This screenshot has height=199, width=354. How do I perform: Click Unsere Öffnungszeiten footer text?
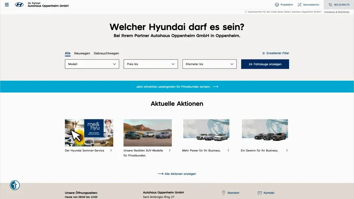pyautogui.click(x=81, y=193)
